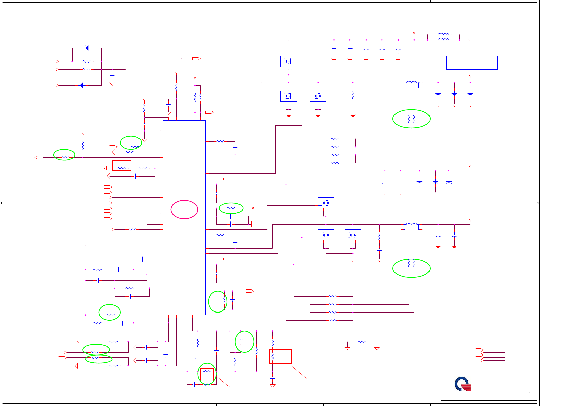Image resolution: width=579 pixels, height=409 pixels.
Task: Click the empty blue-bordered note box
Action: pyautogui.click(x=471, y=63)
